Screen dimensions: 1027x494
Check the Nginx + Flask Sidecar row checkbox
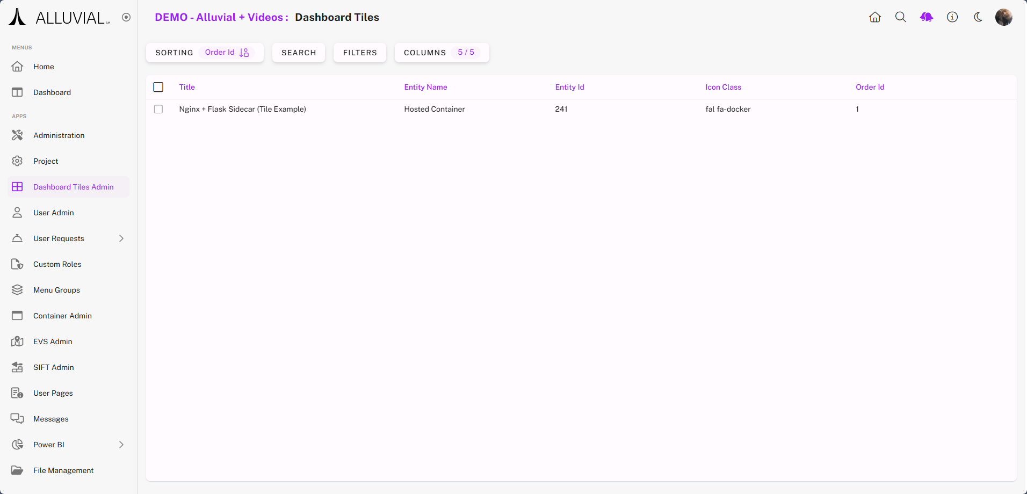click(158, 109)
